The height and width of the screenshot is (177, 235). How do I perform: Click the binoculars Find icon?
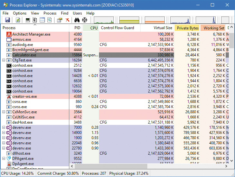(x=77, y=20)
